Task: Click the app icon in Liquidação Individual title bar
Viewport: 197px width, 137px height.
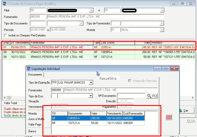Action: [x=29, y=69]
